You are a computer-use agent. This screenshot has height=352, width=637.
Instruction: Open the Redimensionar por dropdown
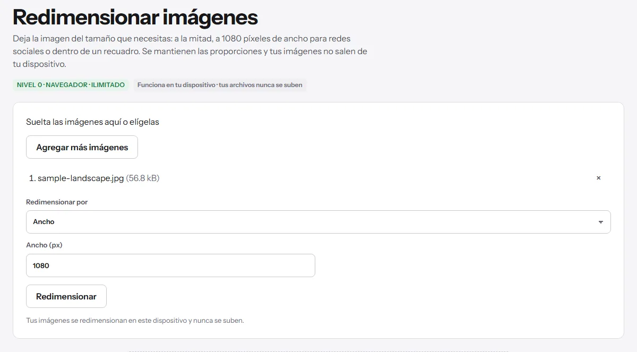click(x=318, y=222)
